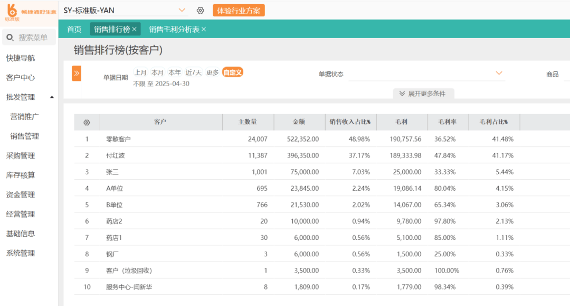Click the orange double-arrow filter panel icon

click(x=77, y=73)
